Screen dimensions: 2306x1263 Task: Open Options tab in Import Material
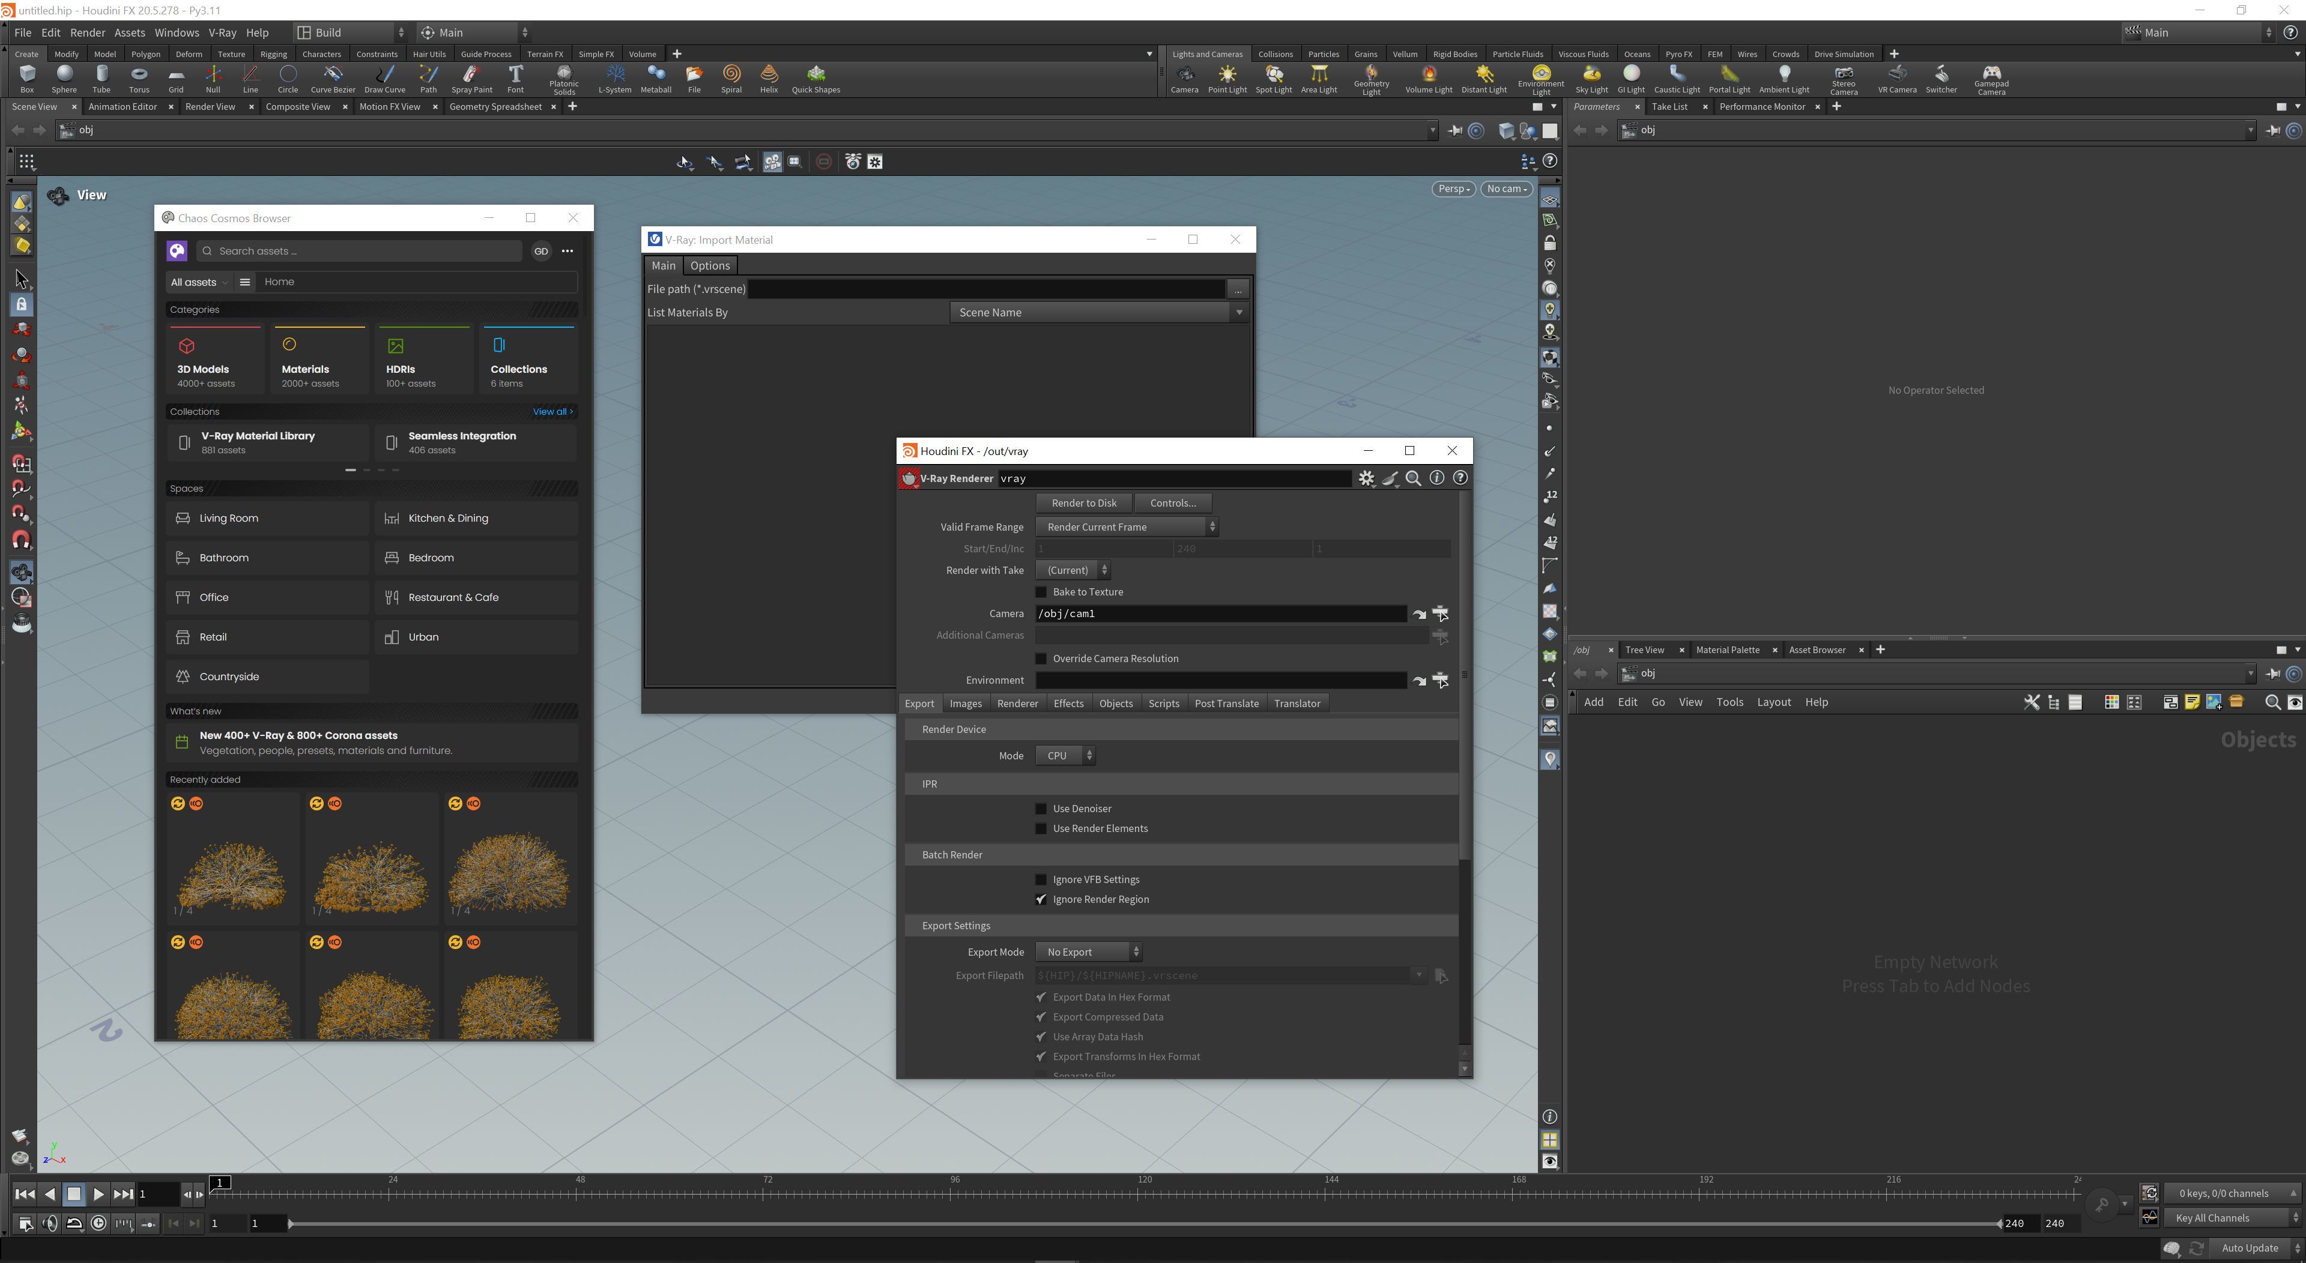click(x=709, y=266)
